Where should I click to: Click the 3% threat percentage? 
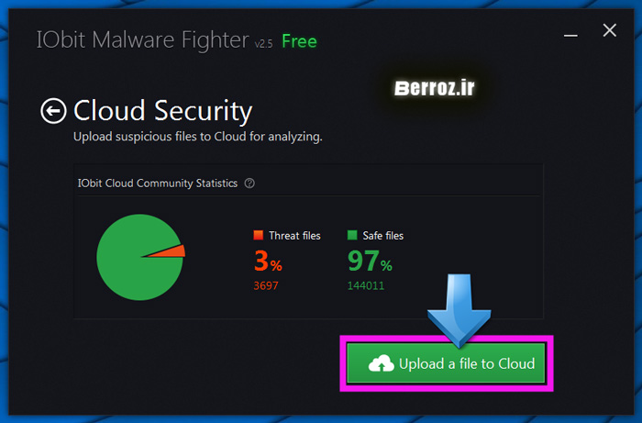[x=267, y=262]
